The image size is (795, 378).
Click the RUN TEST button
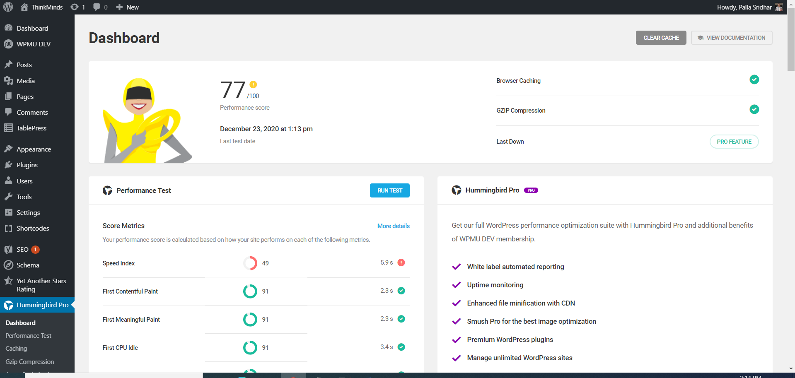pos(389,190)
